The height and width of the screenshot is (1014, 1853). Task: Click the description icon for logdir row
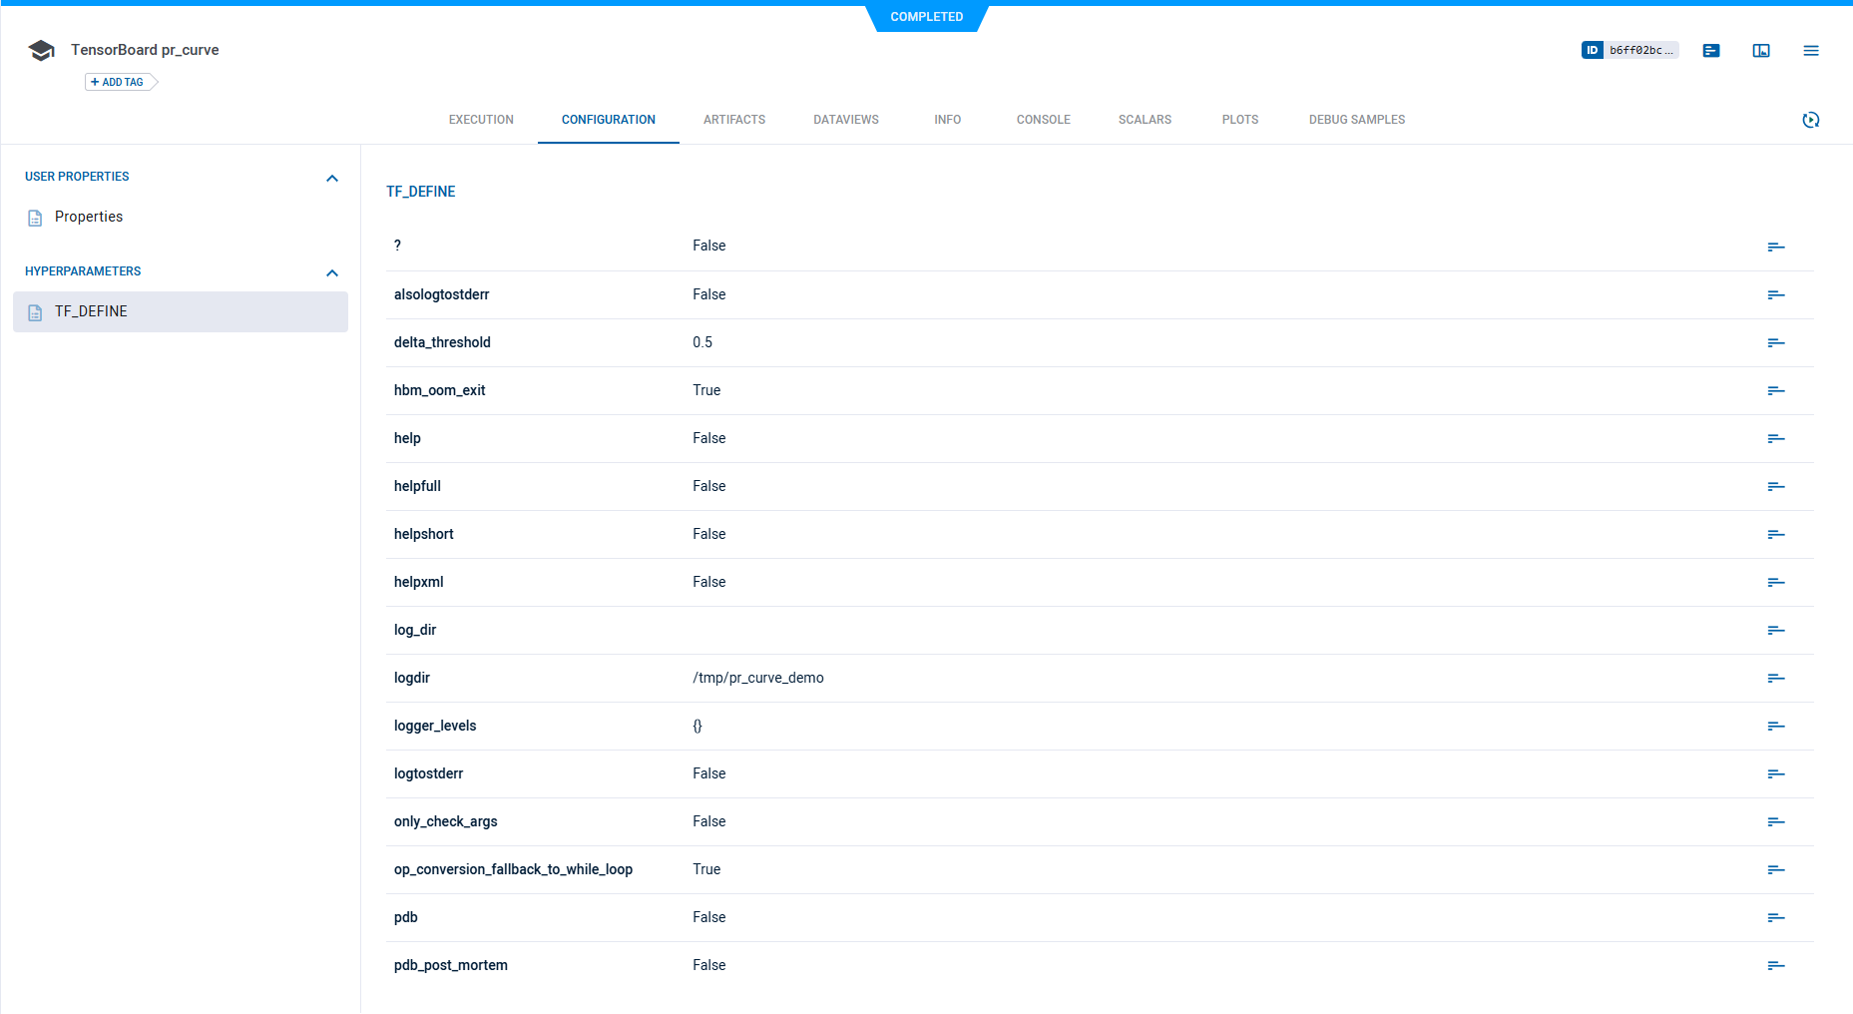[x=1775, y=678]
